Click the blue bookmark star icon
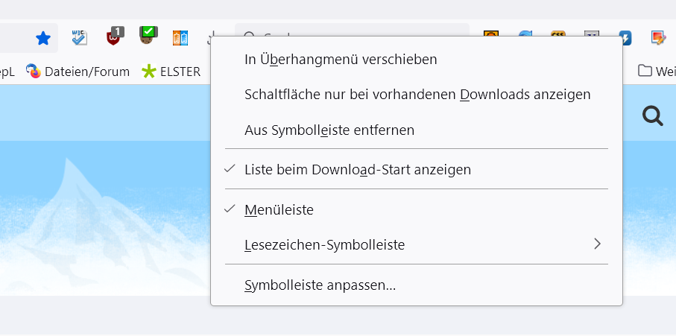The width and height of the screenshot is (676, 336). click(x=43, y=37)
